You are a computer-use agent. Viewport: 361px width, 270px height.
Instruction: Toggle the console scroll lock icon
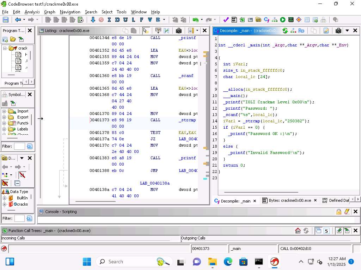coord(338,212)
